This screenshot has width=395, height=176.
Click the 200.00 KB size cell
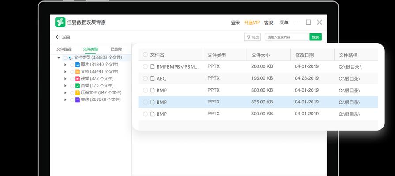(262, 66)
